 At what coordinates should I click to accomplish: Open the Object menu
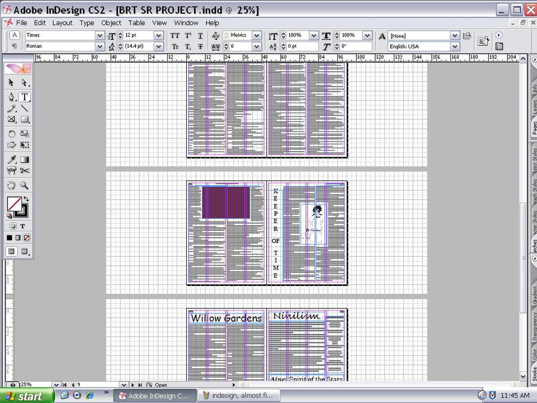tap(111, 23)
